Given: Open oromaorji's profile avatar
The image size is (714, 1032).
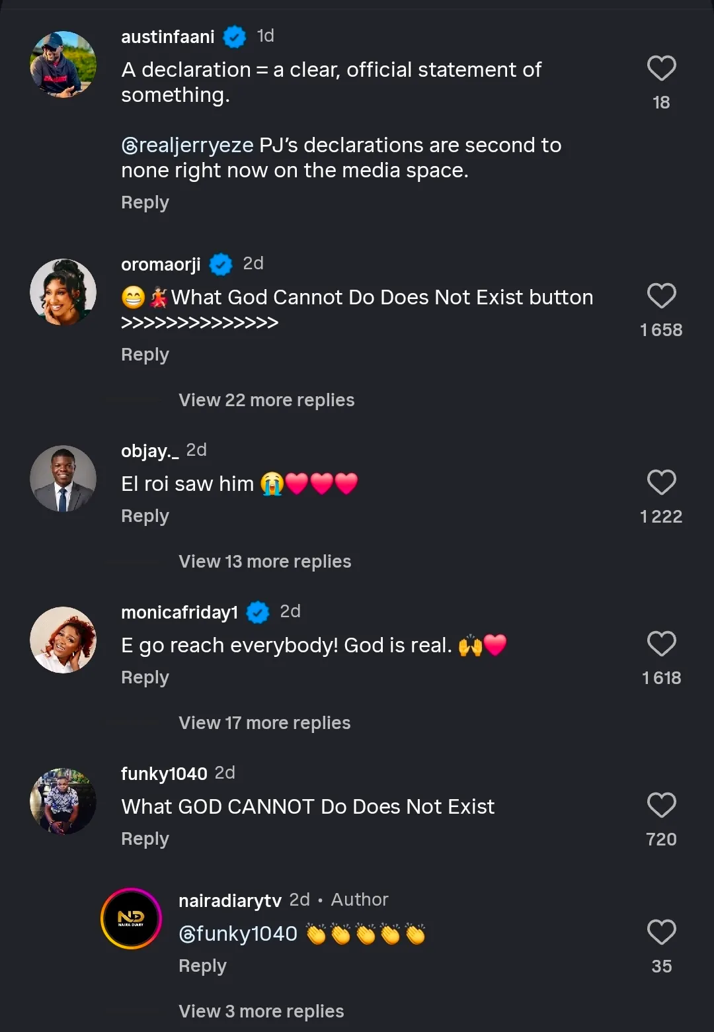Looking at the screenshot, I should [x=63, y=292].
